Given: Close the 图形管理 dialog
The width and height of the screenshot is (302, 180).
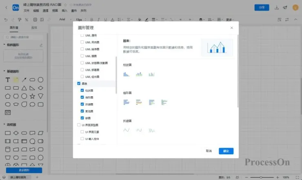Looking at the screenshot, I should click(x=232, y=28).
